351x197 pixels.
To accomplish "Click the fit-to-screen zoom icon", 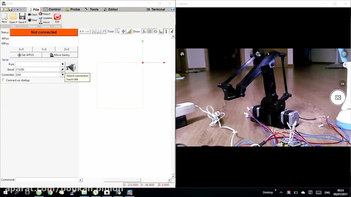I will click(104, 32).
